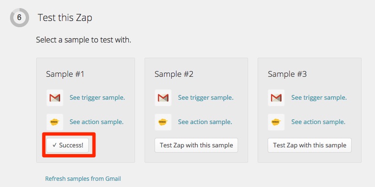Viewport: 375px width, 187px height.
Task: Show Sample #3 action sample
Action: coord(318,122)
